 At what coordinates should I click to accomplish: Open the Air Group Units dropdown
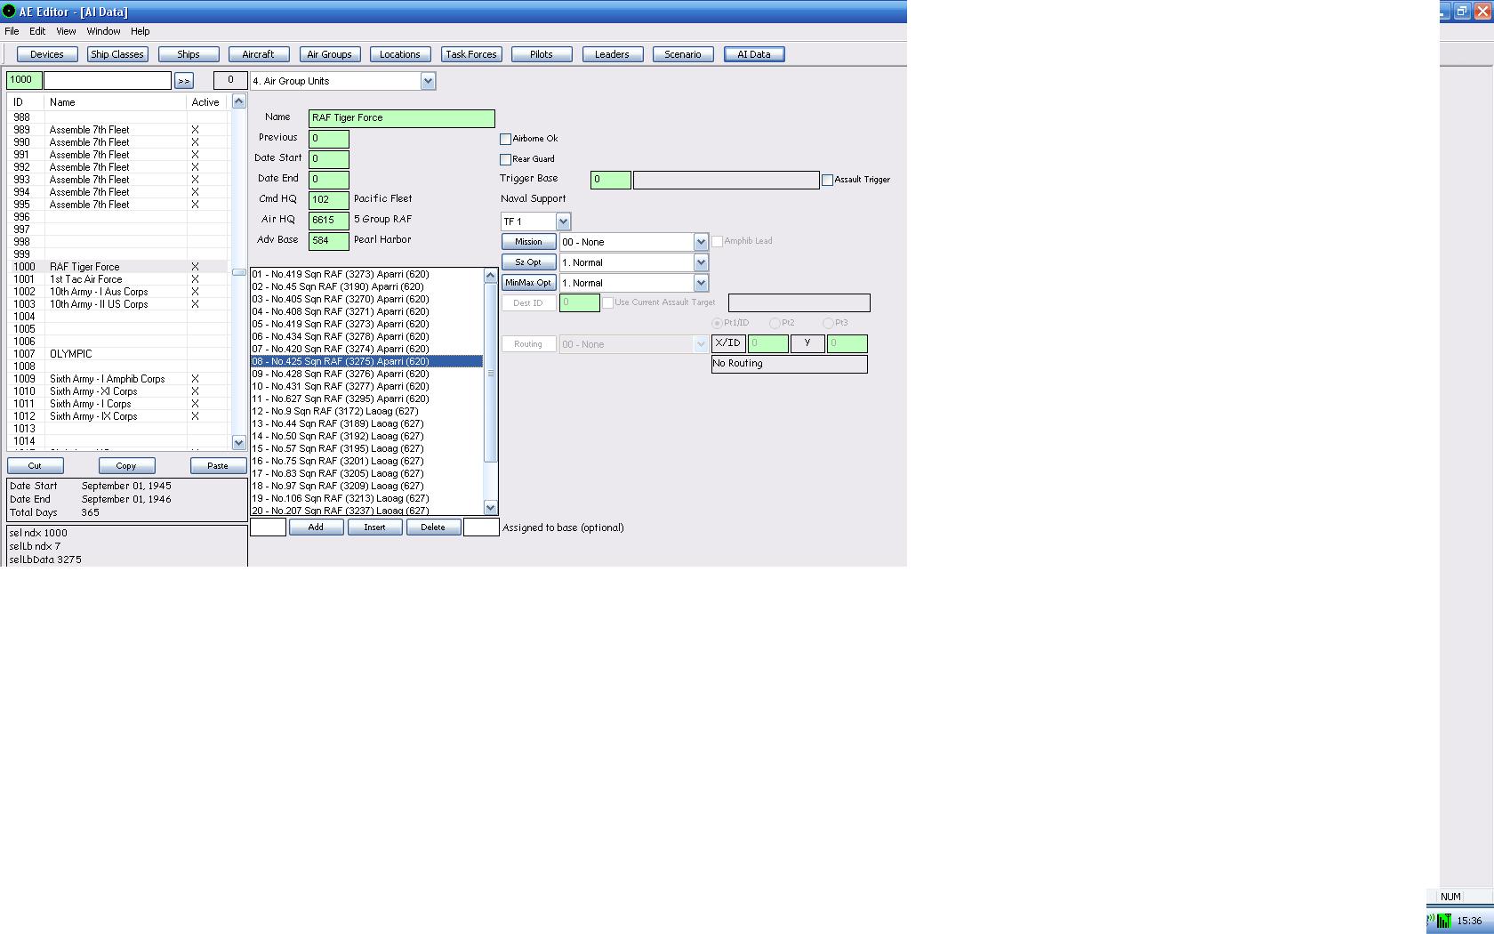click(x=428, y=81)
